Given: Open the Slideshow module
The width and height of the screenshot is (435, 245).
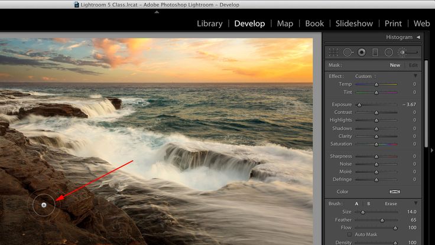Looking at the screenshot, I should pyautogui.click(x=354, y=24).
